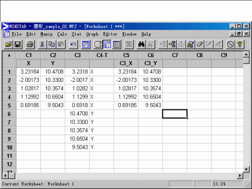Select the C4-T column header
This screenshot has height=189, width=252.
[102, 55]
